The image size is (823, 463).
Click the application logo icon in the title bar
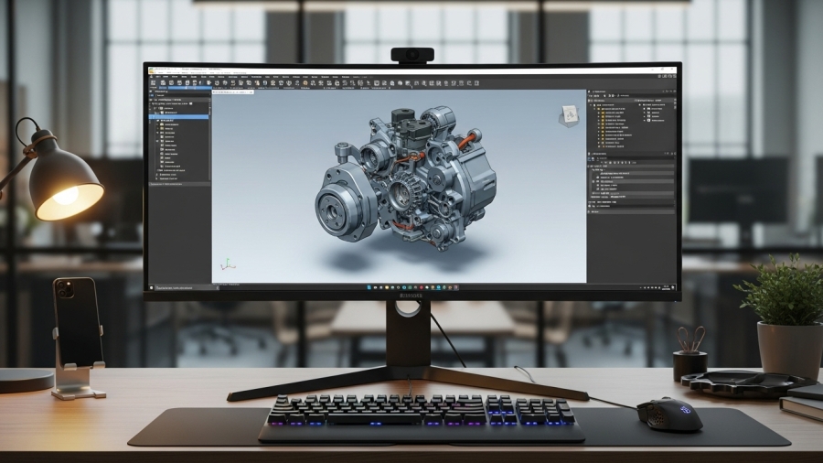tap(152, 69)
